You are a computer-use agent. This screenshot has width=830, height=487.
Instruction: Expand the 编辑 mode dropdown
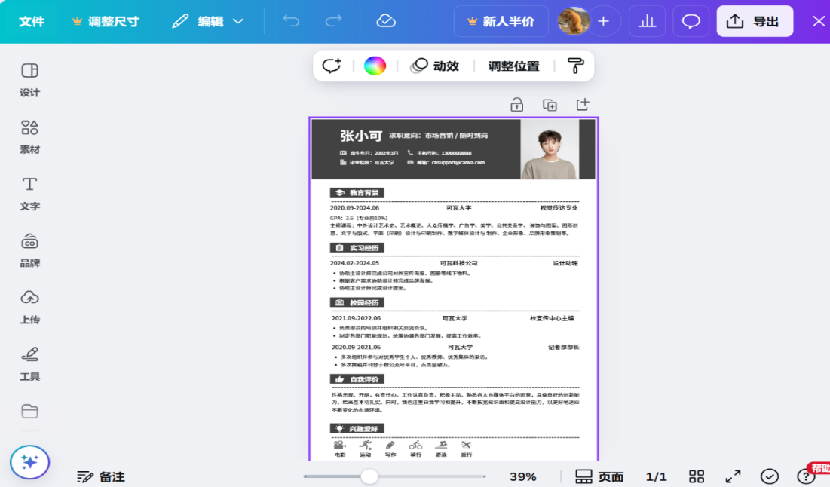(x=208, y=22)
